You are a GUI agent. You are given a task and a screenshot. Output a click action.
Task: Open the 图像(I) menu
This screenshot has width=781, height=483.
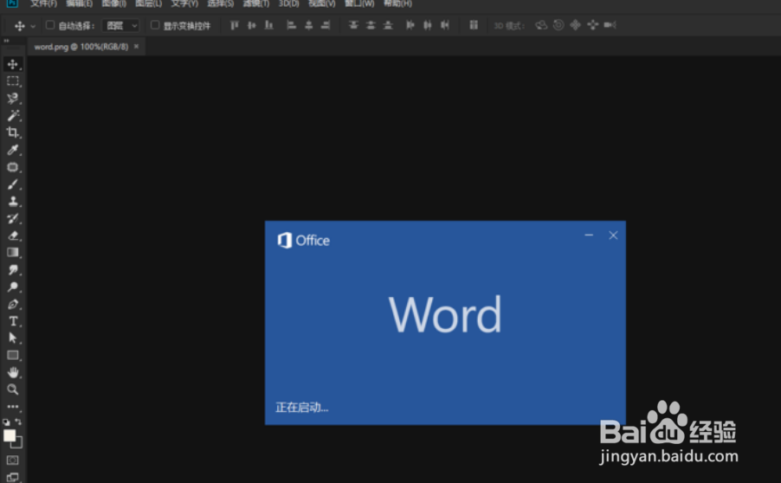[x=114, y=3]
